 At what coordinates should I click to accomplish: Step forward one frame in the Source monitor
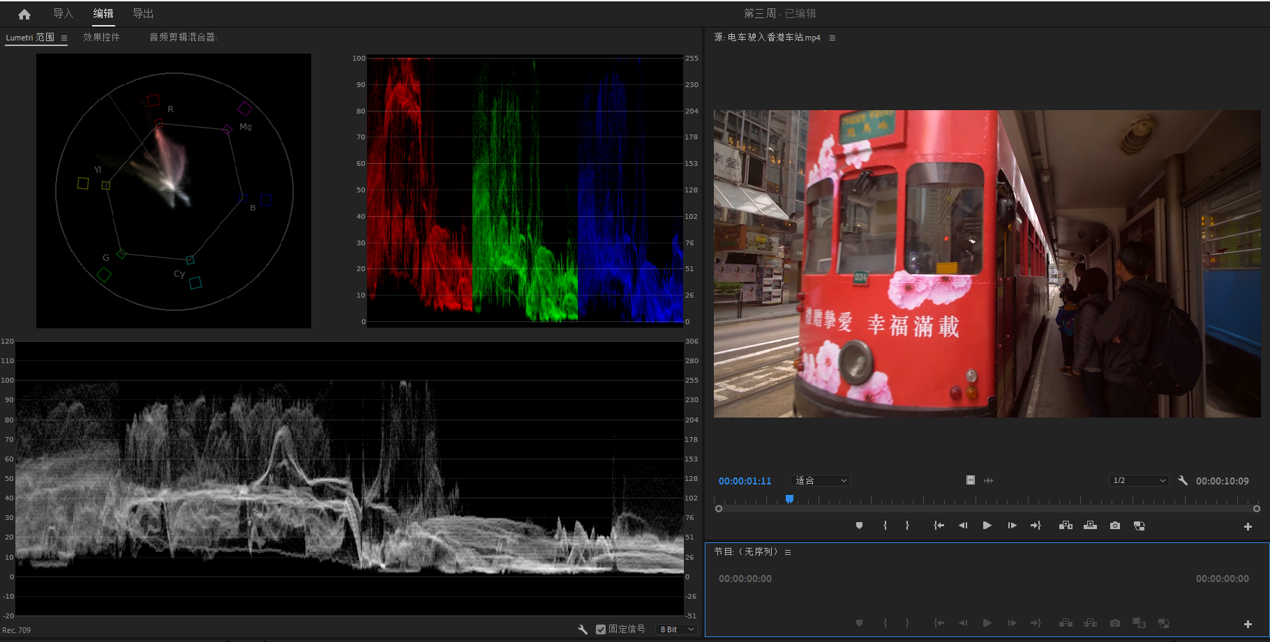1012,526
